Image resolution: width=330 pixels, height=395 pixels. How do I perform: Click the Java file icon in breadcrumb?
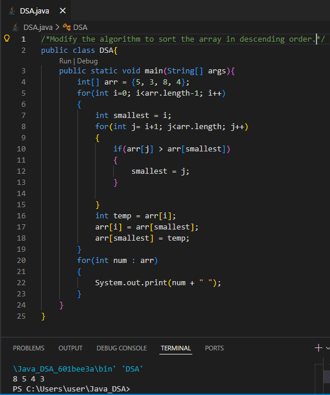tap(16, 27)
